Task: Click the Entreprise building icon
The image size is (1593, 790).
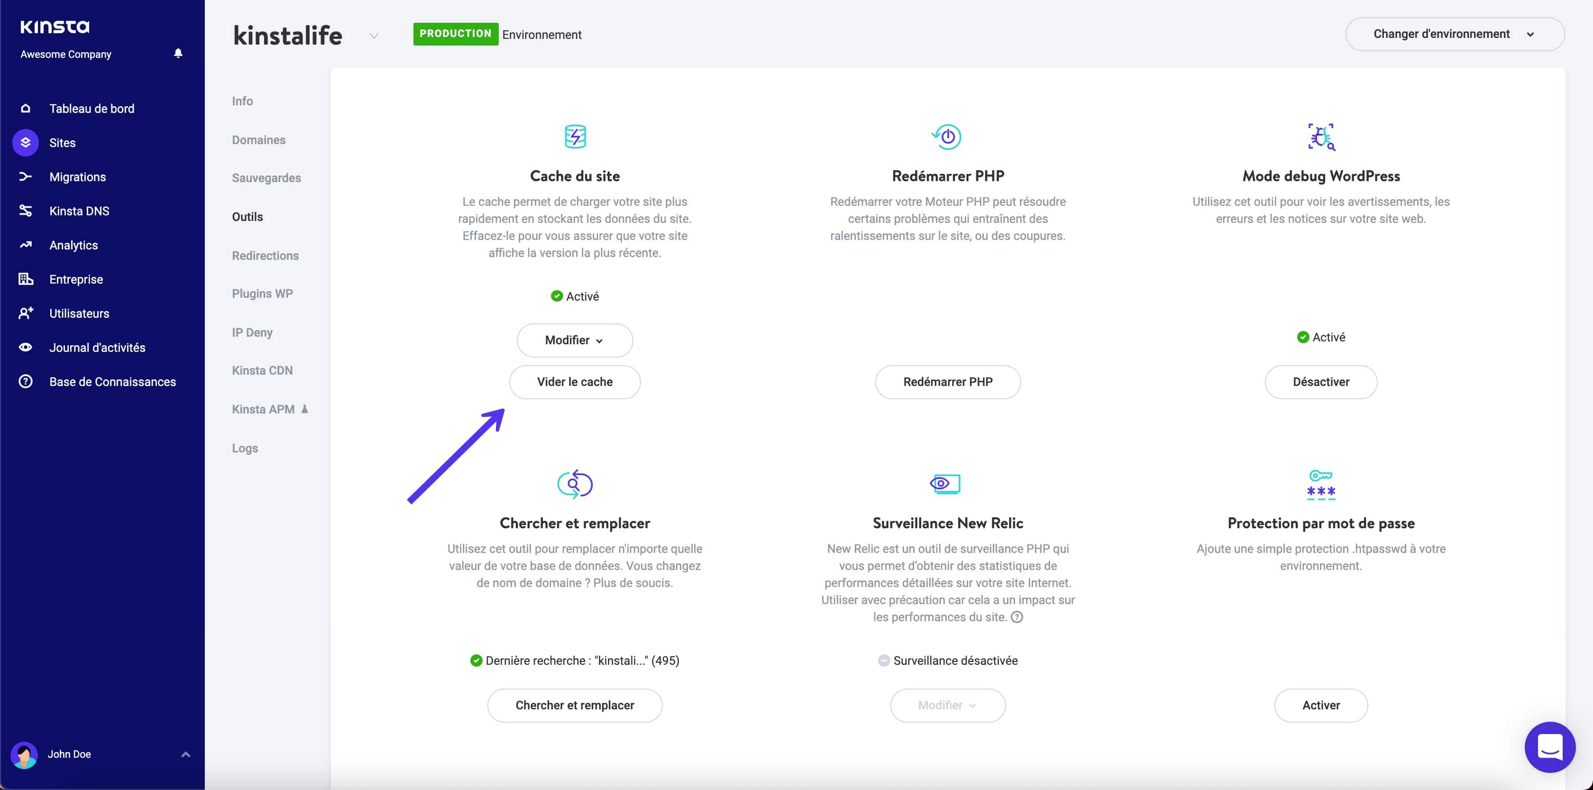Action: click(25, 279)
